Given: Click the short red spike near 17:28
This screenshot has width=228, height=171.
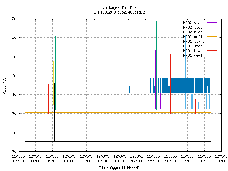Looking at the screenshot, I should coord(196,106).
